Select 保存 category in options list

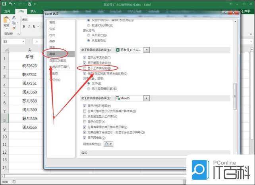[x=52, y=41]
